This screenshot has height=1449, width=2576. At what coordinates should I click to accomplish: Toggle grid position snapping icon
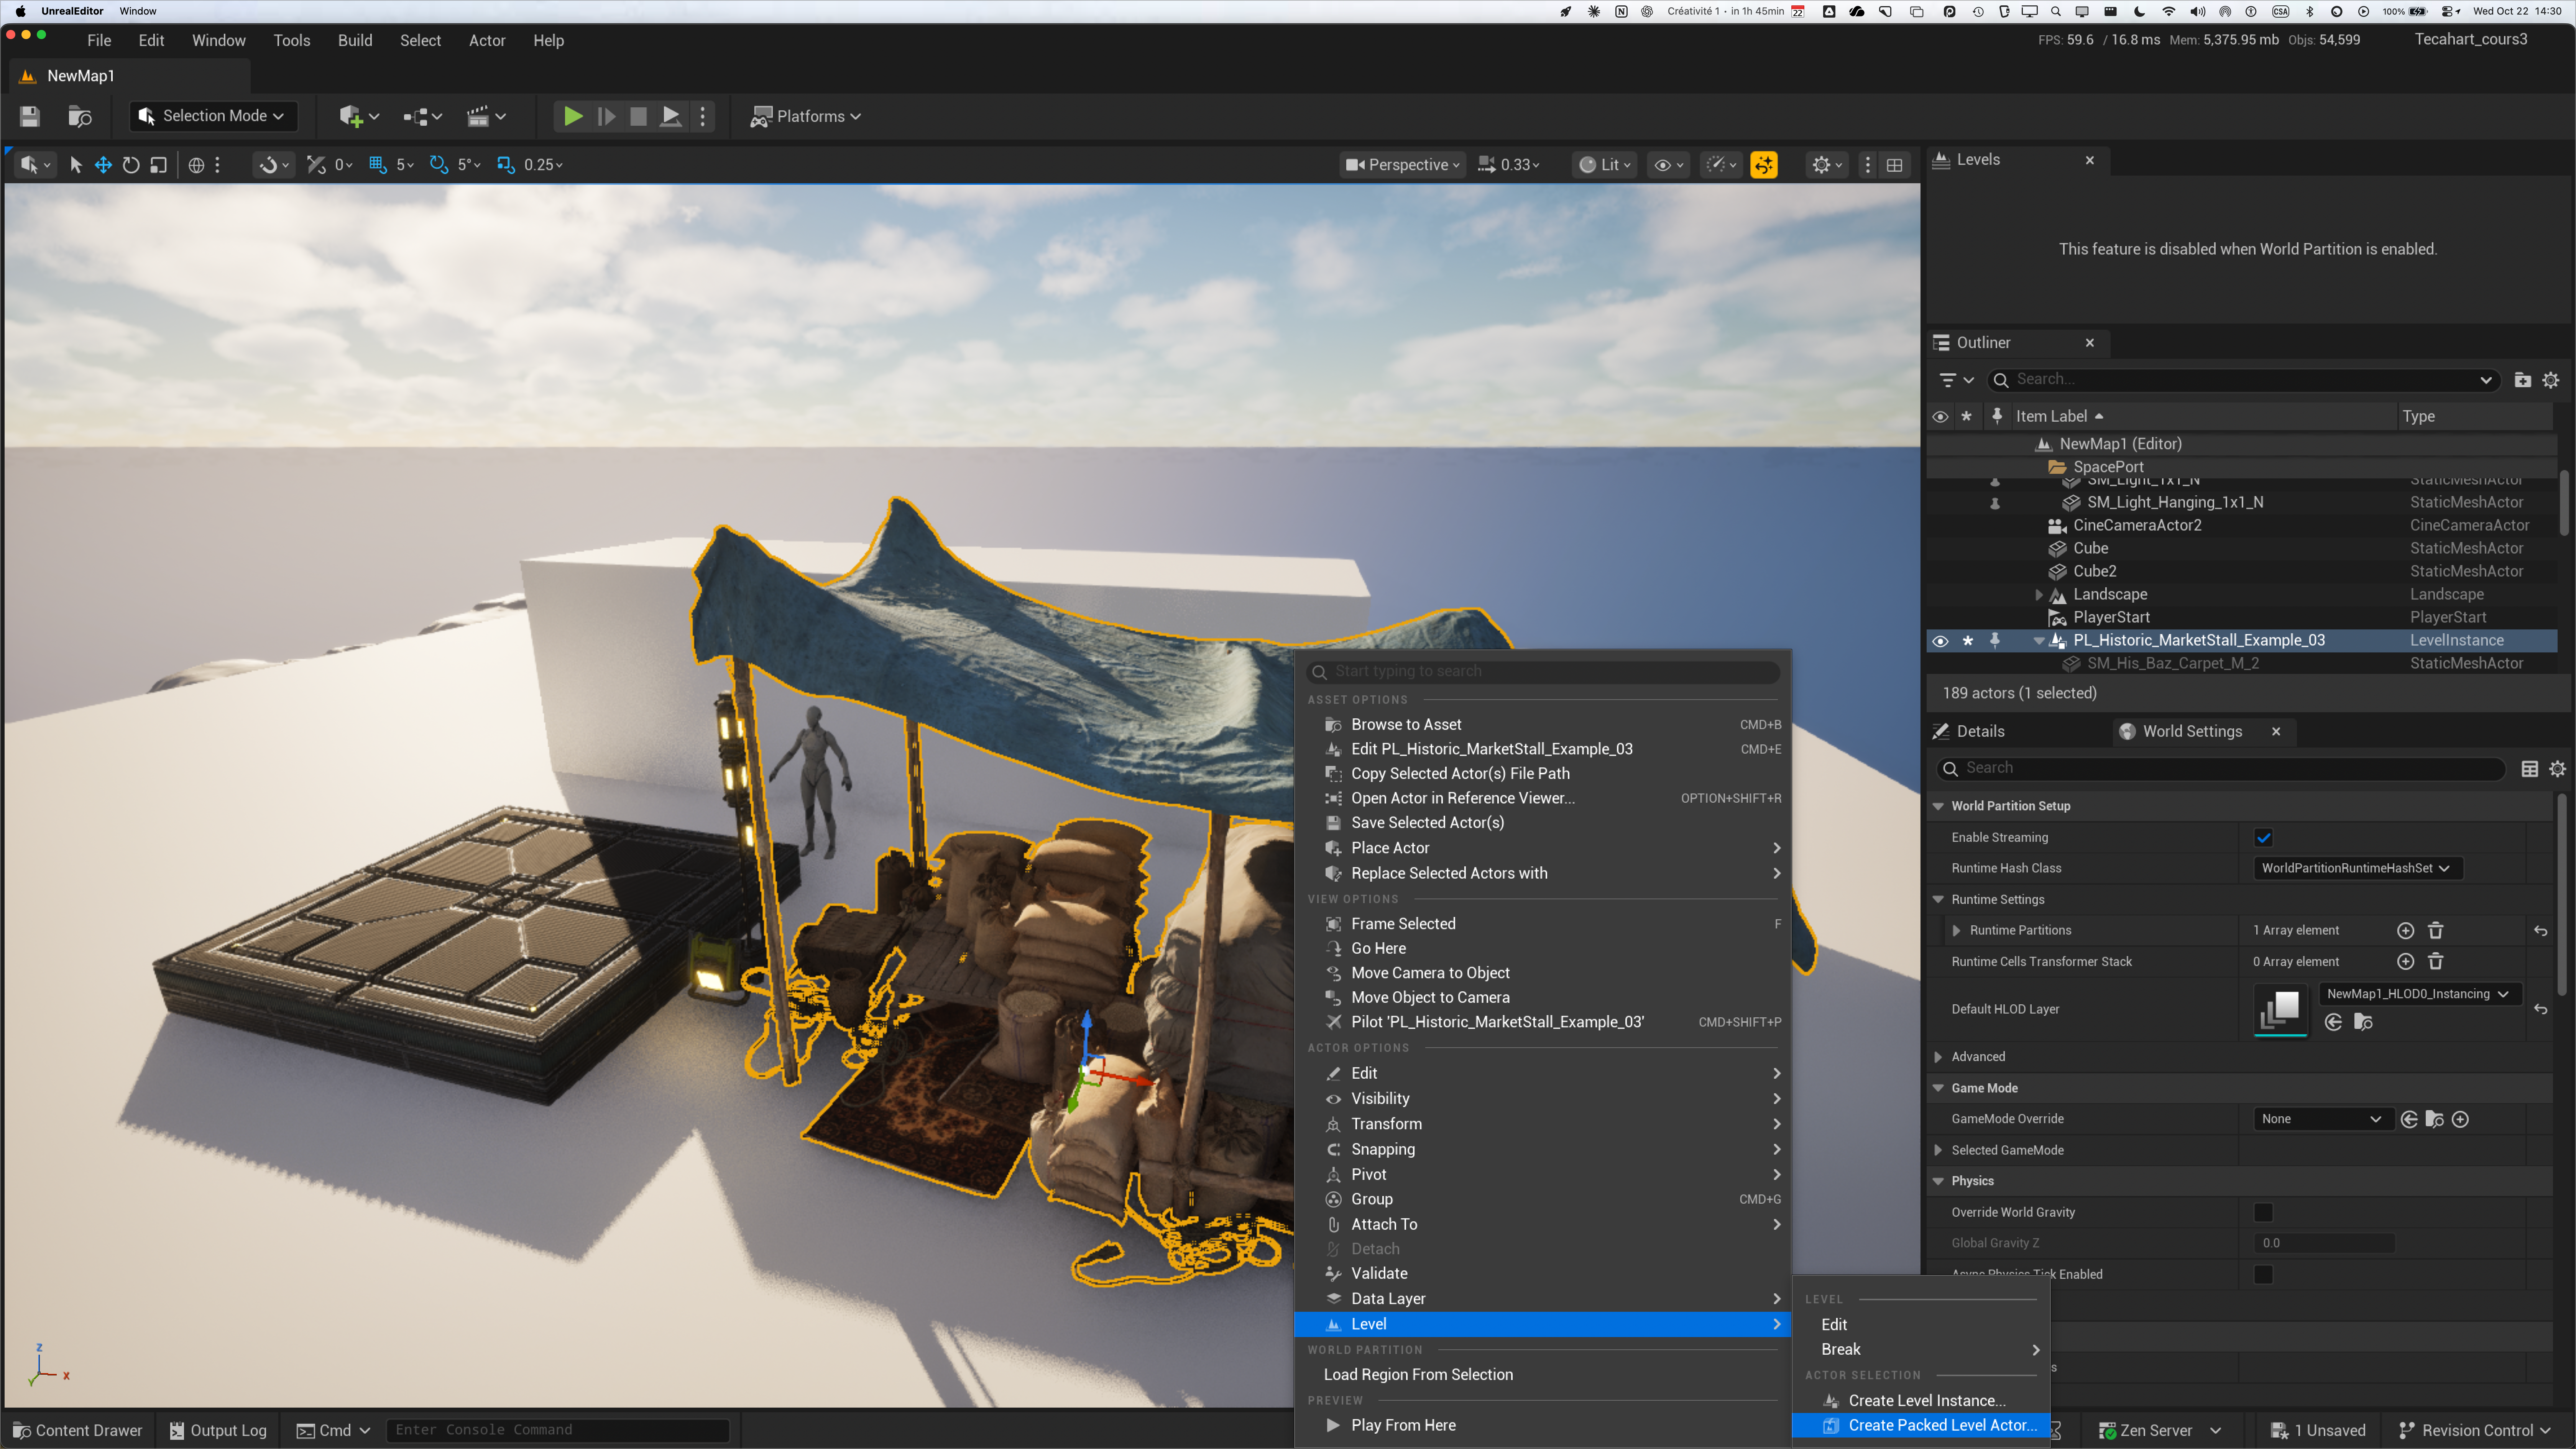[x=378, y=165]
